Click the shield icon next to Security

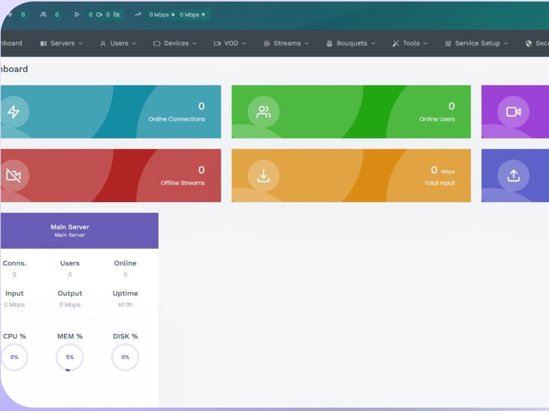[528, 43]
